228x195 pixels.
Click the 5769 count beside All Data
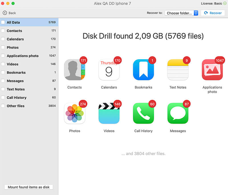point(52,22)
